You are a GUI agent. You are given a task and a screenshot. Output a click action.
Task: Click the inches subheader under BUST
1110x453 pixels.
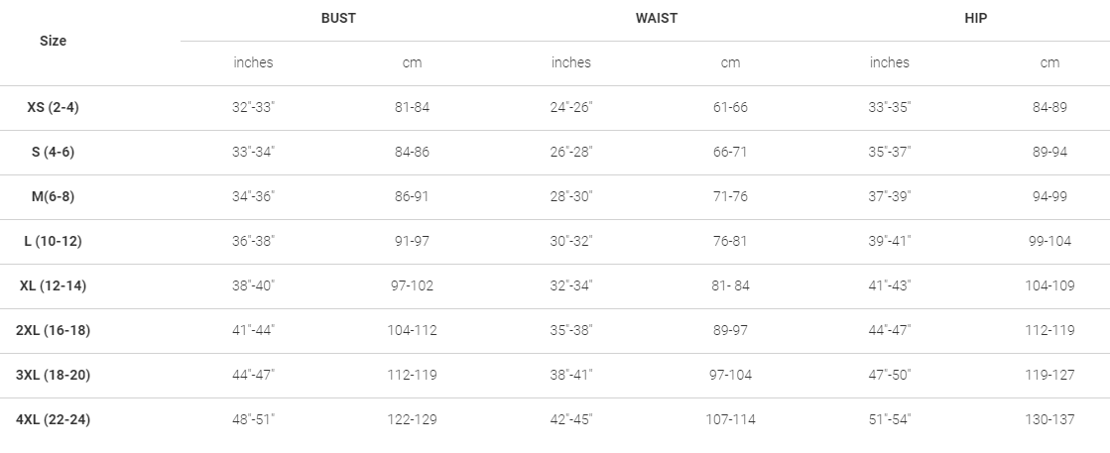(x=253, y=62)
